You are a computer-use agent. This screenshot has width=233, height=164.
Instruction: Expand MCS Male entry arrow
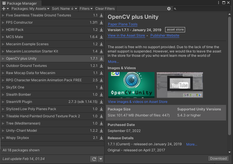[x=3, y=37]
